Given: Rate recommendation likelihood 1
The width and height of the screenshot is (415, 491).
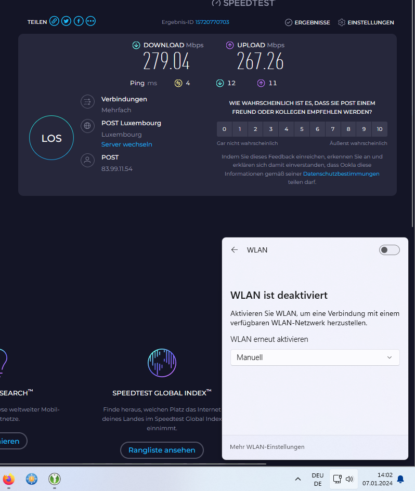Looking at the screenshot, I should tap(240, 129).
